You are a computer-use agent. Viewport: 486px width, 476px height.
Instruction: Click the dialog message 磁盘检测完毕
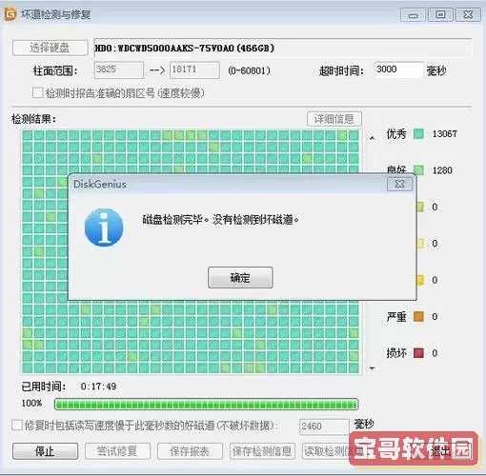pos(220,219)
